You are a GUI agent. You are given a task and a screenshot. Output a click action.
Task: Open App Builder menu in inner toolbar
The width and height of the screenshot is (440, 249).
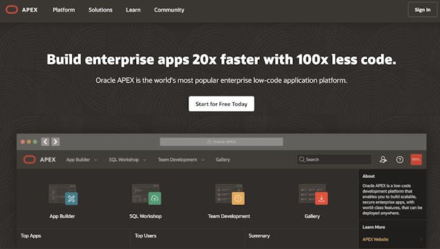pos(78,160)
